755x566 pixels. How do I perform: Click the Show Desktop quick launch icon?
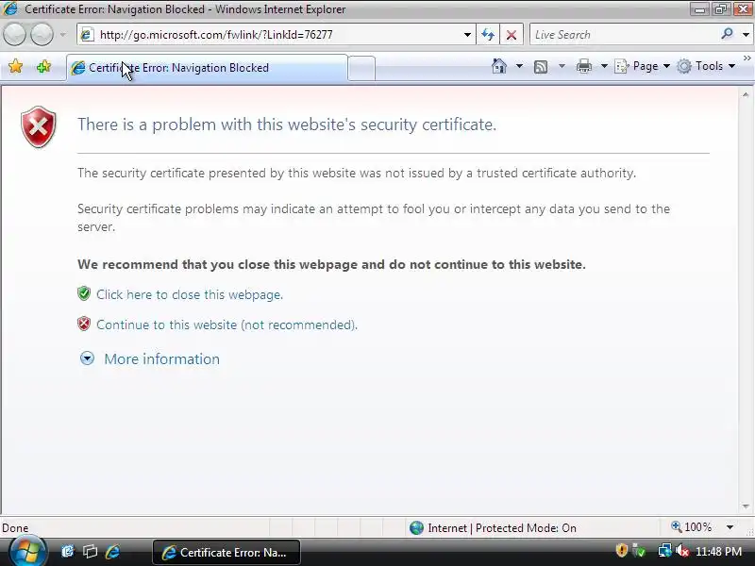pos(68,552)
